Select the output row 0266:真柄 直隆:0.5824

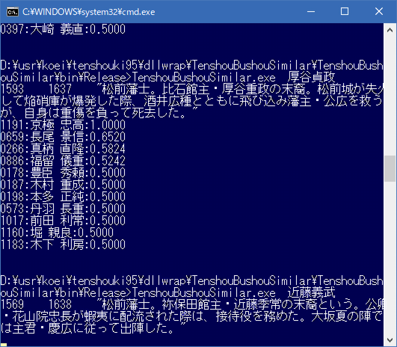coord(63,149)
